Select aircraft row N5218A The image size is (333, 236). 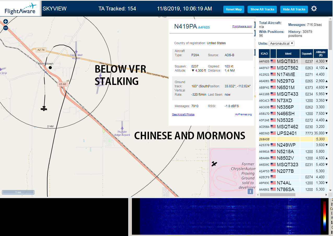[x=293, y=152]
